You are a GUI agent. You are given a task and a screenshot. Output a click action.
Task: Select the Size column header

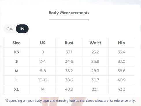coord(16,43)
